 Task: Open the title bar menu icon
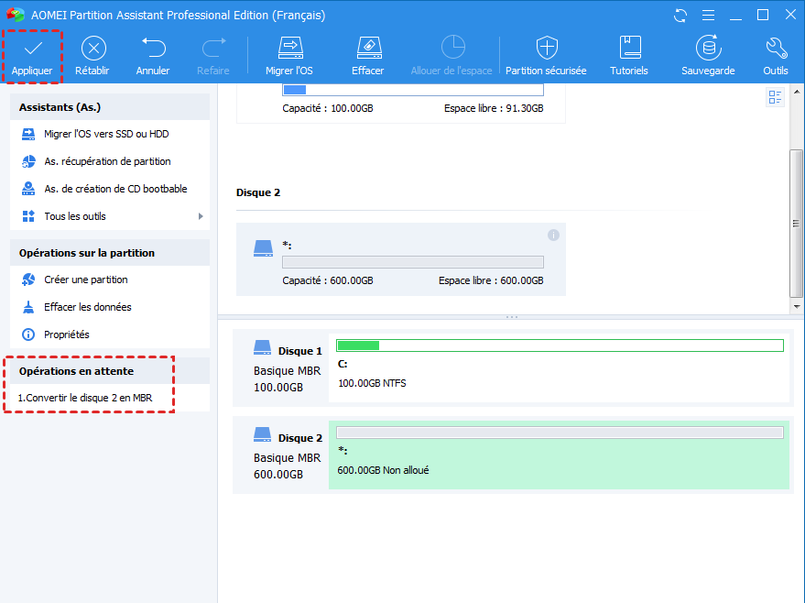click(707, 16)
